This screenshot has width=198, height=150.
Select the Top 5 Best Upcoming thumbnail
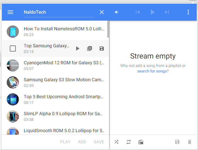click(13, 99)
